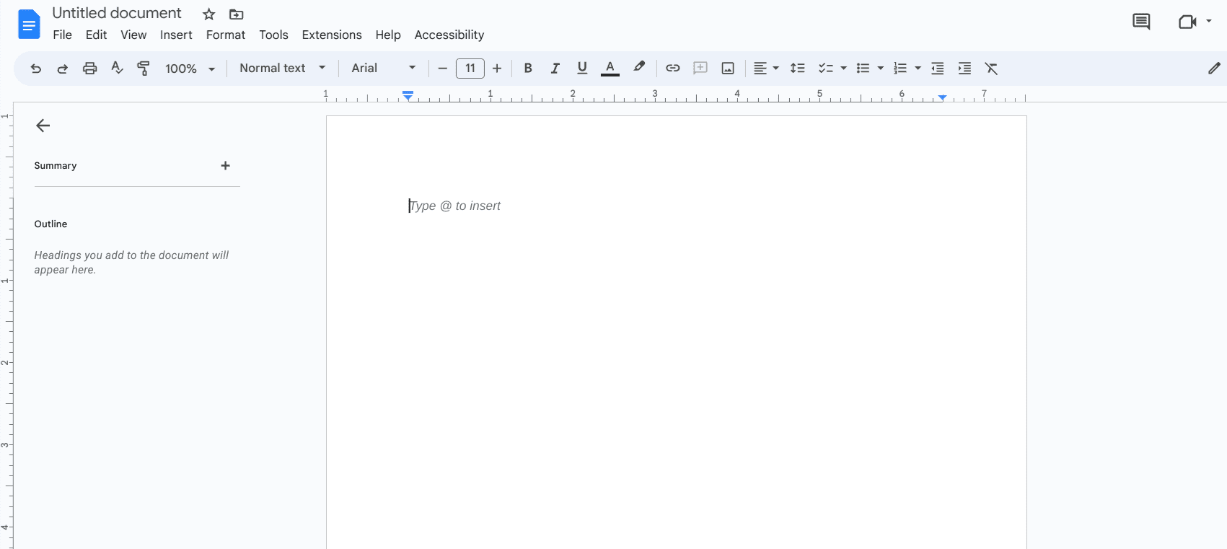Open the Format menu

pos(226,35)
